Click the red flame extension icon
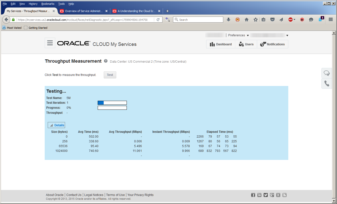 [302, 20]
